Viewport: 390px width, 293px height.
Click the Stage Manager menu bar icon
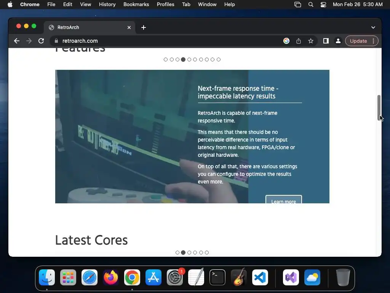[x=298, y=5]
